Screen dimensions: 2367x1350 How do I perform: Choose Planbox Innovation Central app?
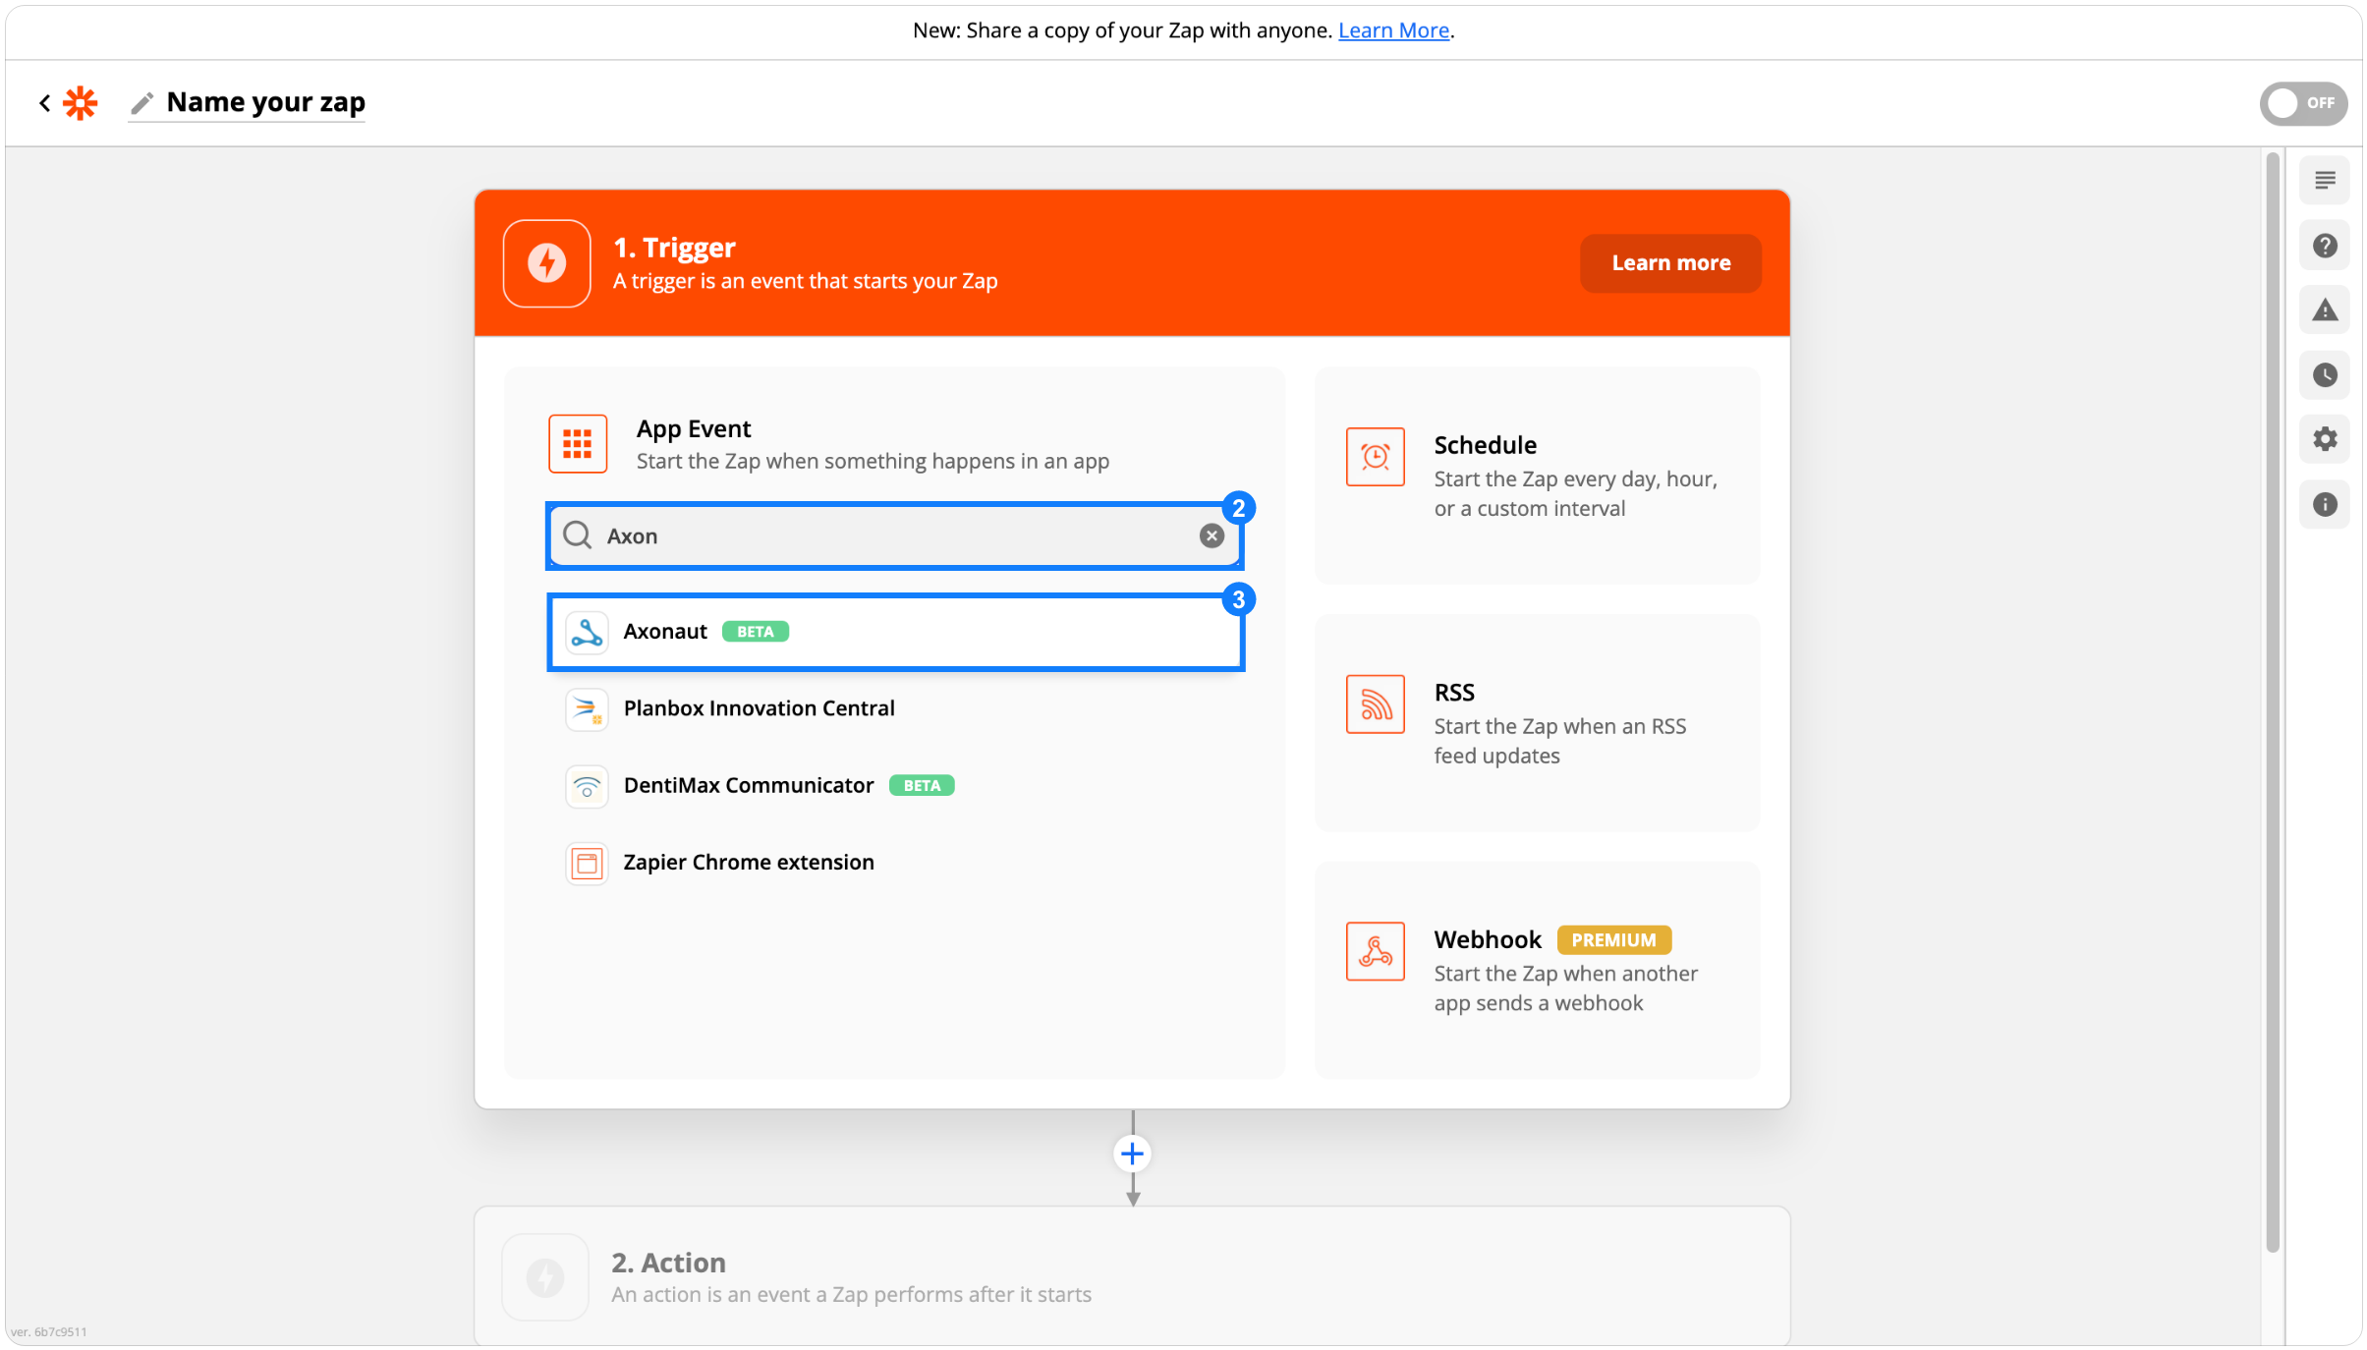[895, 708]
